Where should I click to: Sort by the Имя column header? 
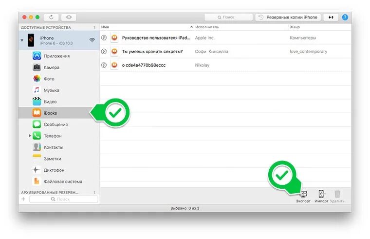pos(147,27)
